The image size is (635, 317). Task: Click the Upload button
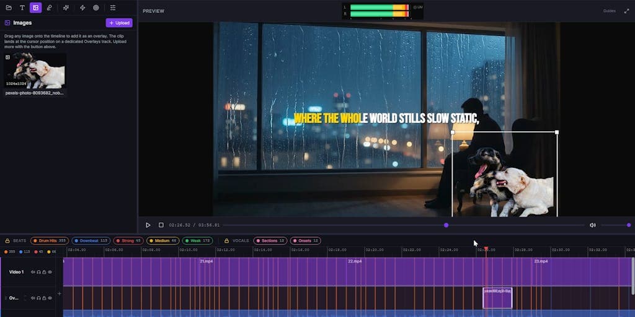click(119, 23)
